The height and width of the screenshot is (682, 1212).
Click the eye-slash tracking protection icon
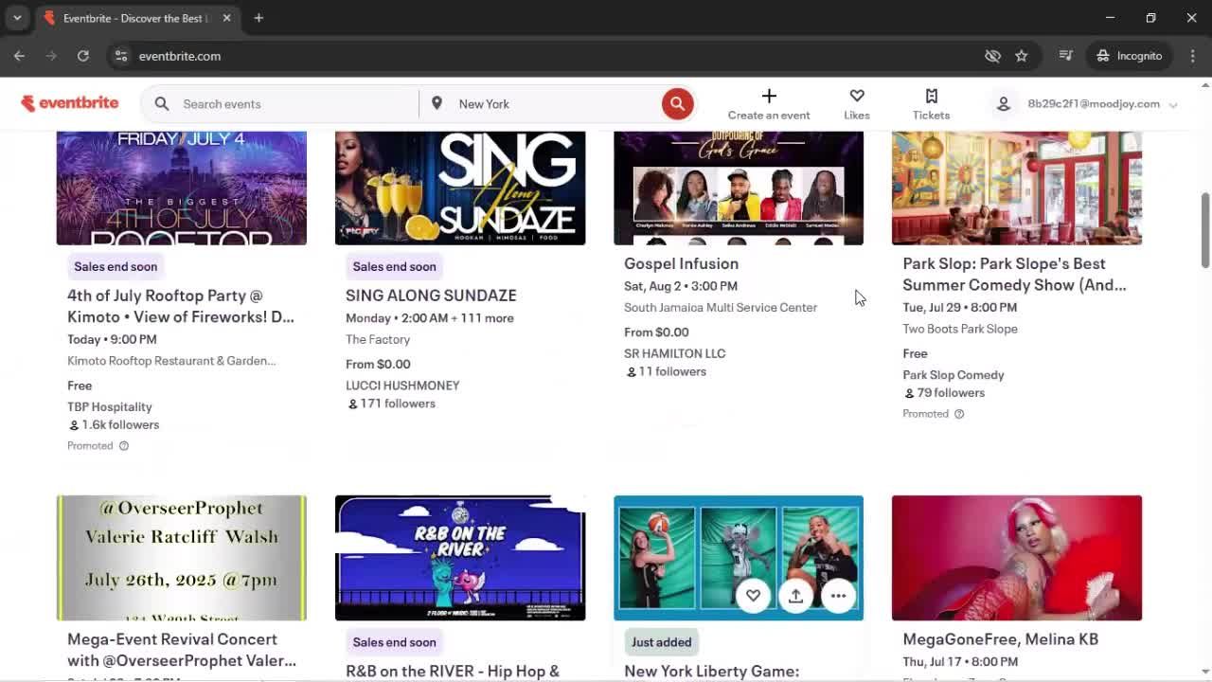pos(992,56)
